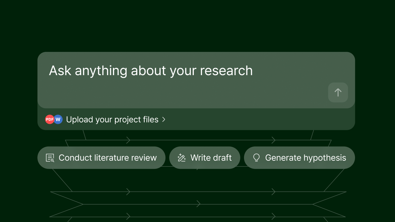Select the Conduct literature review suggestion
Viewport: 395px width, 222px height.
(101, 158)
